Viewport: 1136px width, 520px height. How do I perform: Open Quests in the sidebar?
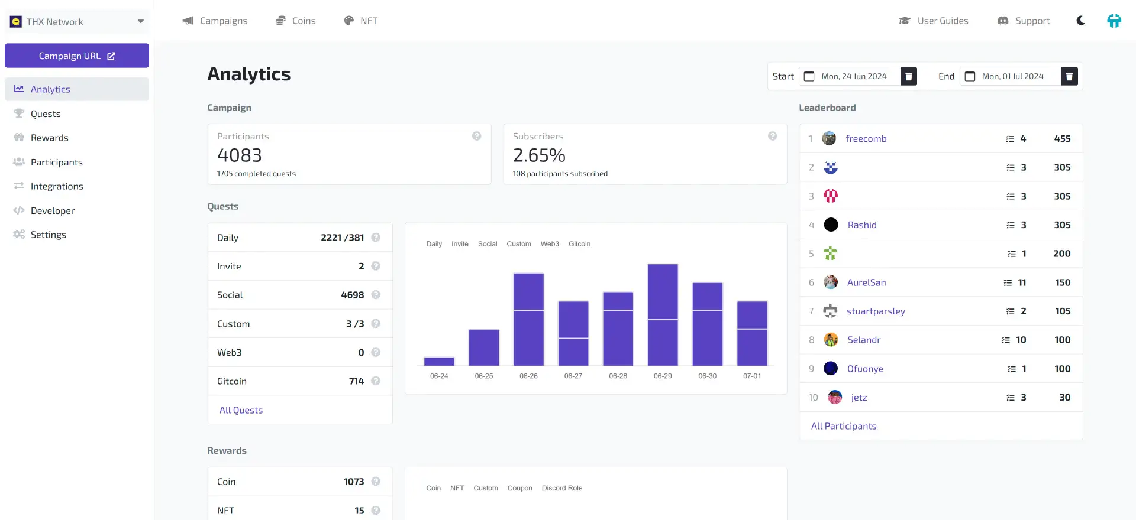pyautogui.click(x=46, y=114)
